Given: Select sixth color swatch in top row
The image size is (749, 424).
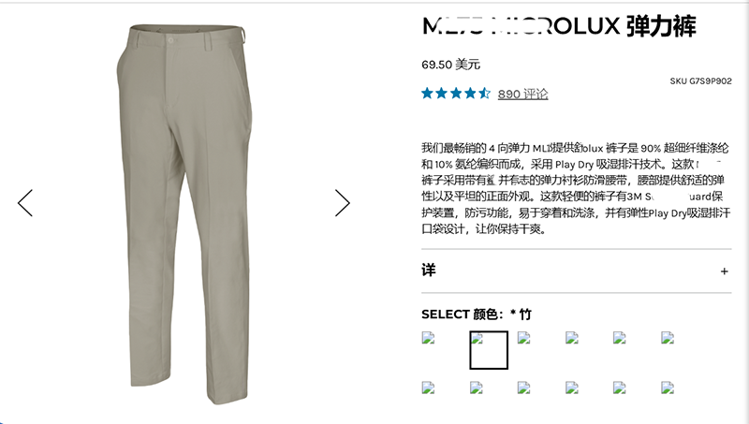Looking at the screenshot, I should point(668,338).
